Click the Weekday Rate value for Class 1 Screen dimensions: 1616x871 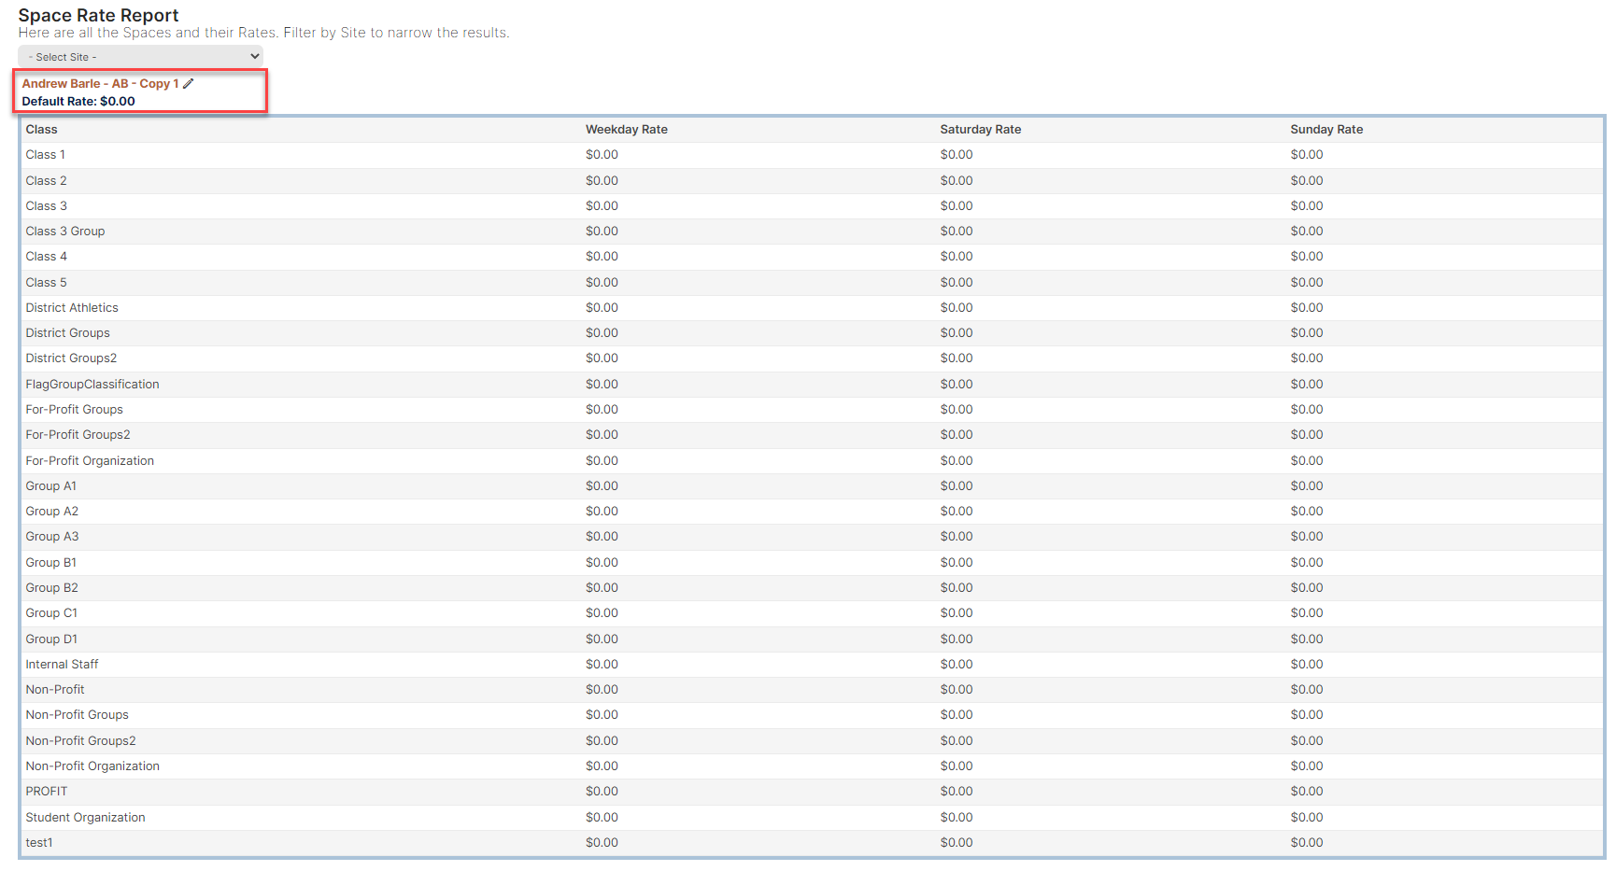(602, 155)
